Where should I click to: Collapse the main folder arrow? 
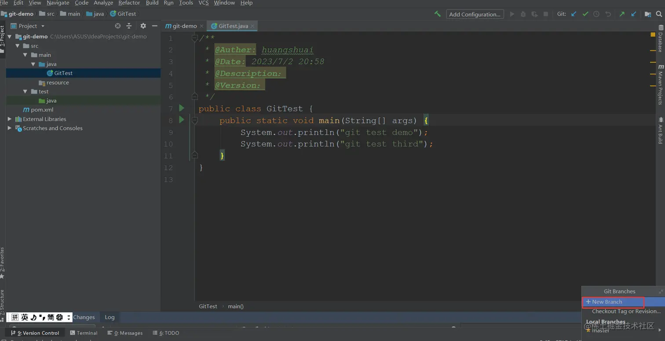tap(26, 55)
